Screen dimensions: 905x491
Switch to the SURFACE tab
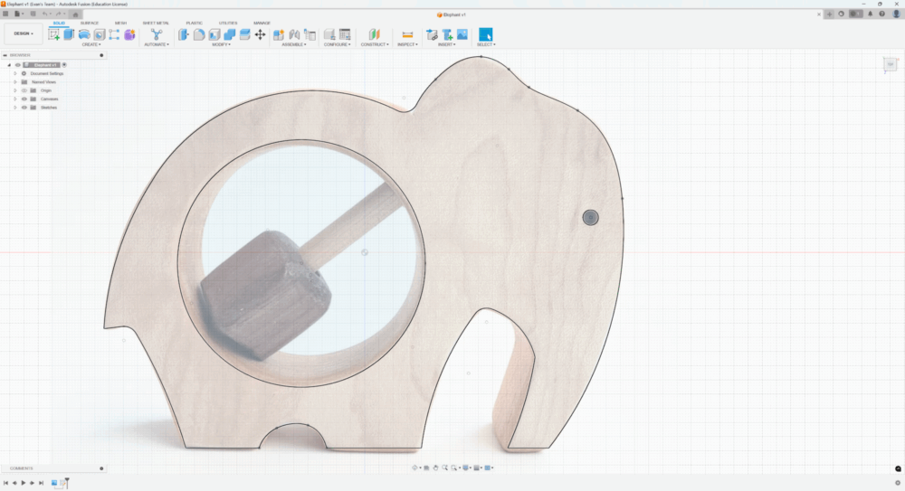coord(90,23)
